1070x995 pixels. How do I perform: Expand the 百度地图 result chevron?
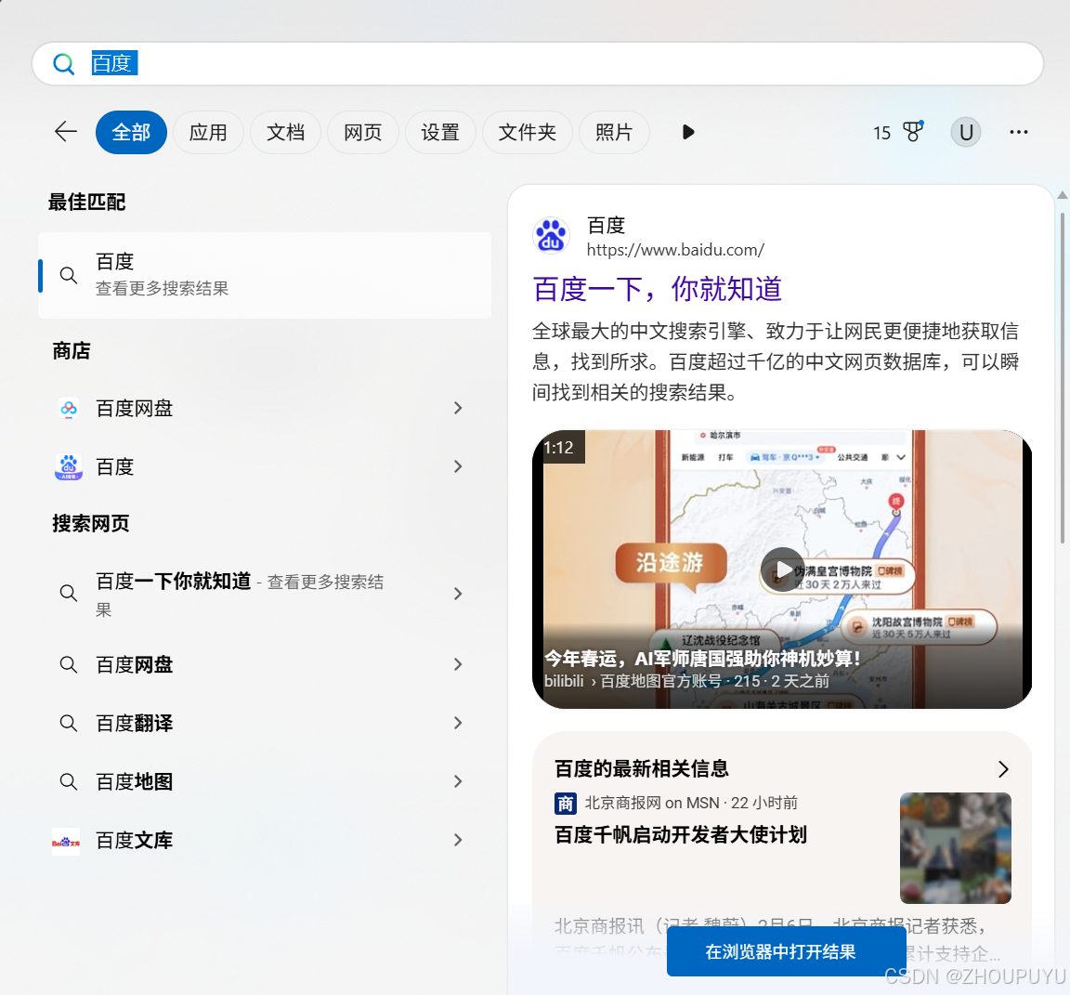pyautogui.click(x=458, y=781)
